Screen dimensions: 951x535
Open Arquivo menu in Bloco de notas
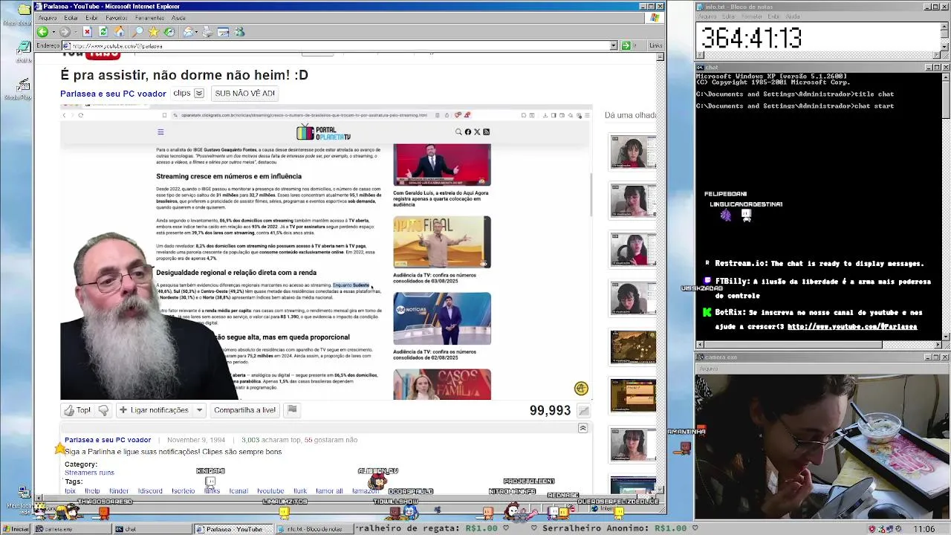tap(709, 16)
